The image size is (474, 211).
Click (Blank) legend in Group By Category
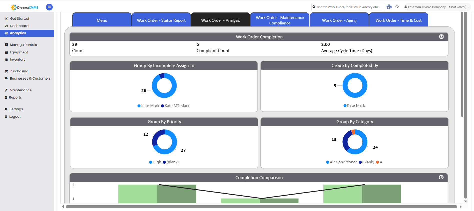pos(366,162)
